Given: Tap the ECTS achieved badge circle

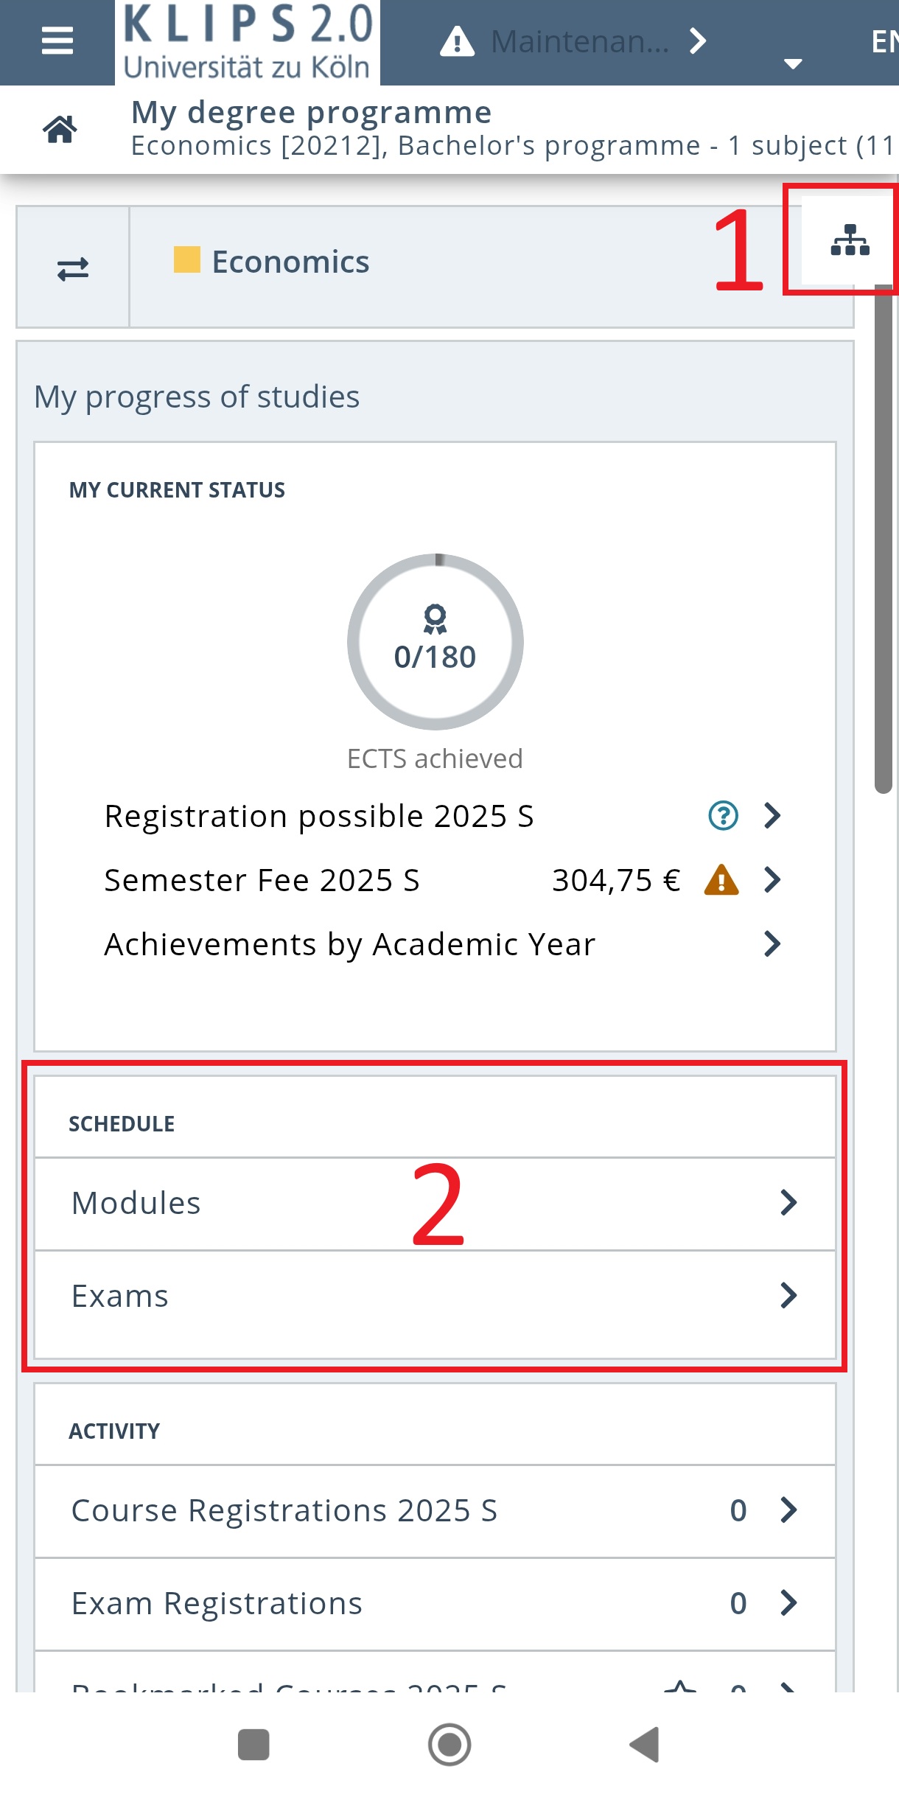Looking at the screenshot, I should [435, 642].
